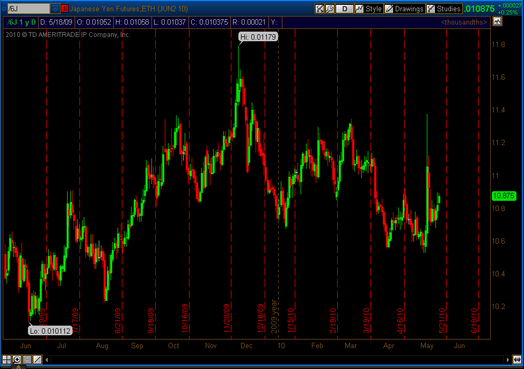Click the L: 0.01037 low value
Viewport: 524px width, 369px height.
(170, 22)
